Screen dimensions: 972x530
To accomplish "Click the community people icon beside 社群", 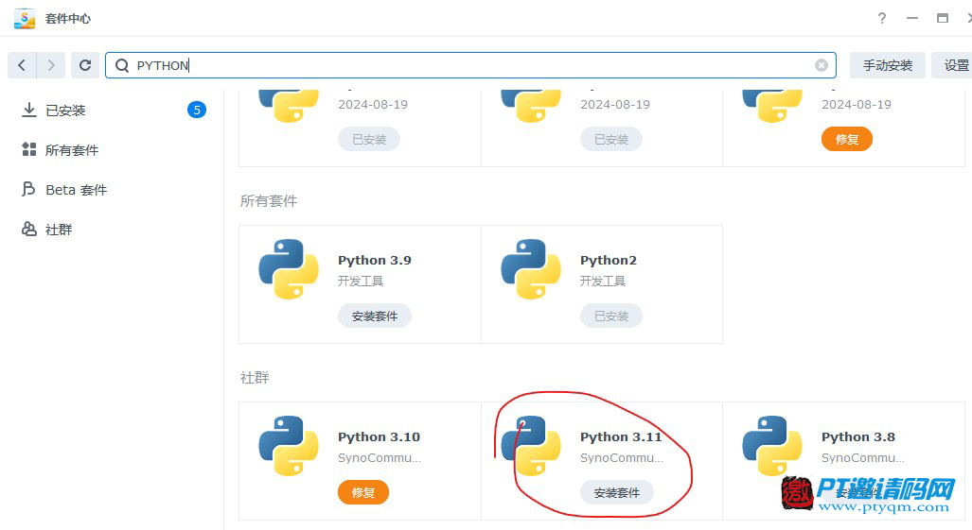I will [x=28, y=229].
